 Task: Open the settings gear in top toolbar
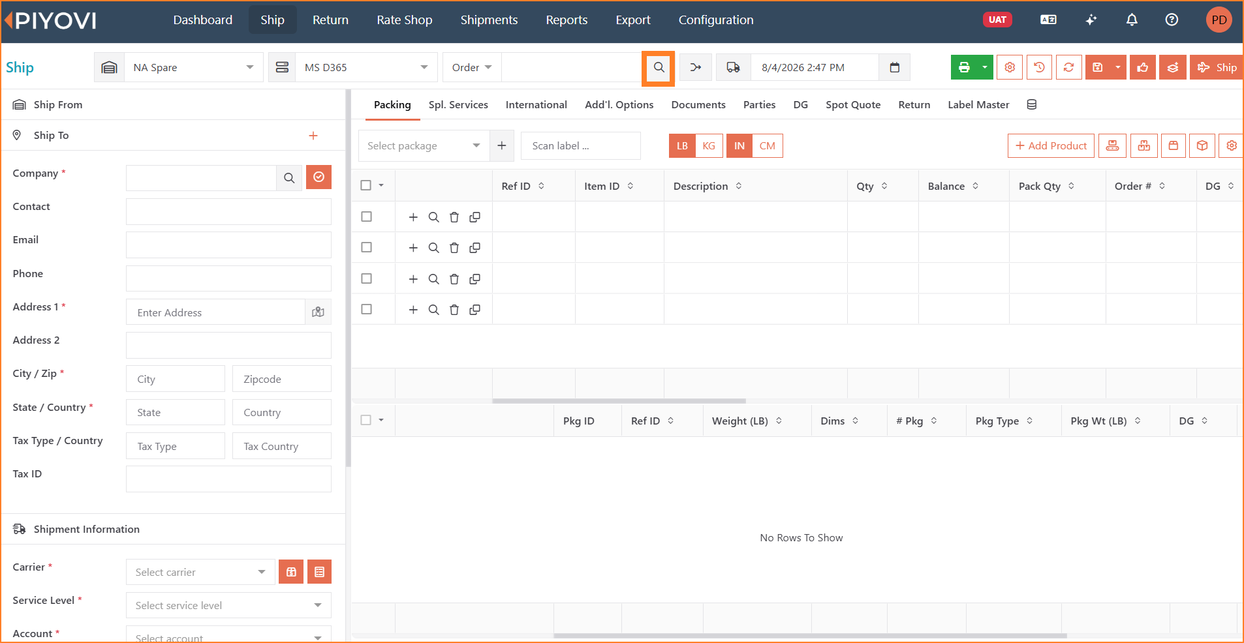(1010, 68)
